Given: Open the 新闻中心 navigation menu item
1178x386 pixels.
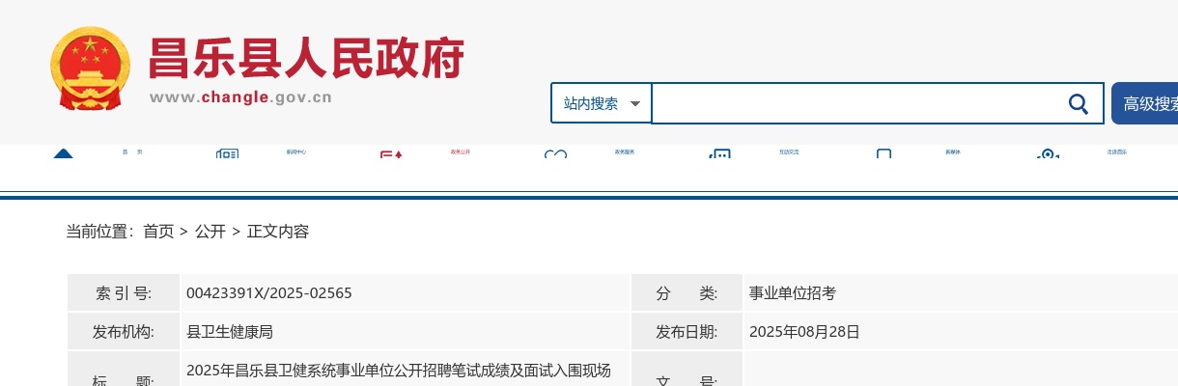Looking at the screenshot, I should 296,152.
